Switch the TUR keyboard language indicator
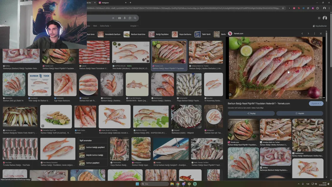332x187 pixels. [x=308, y=184]
